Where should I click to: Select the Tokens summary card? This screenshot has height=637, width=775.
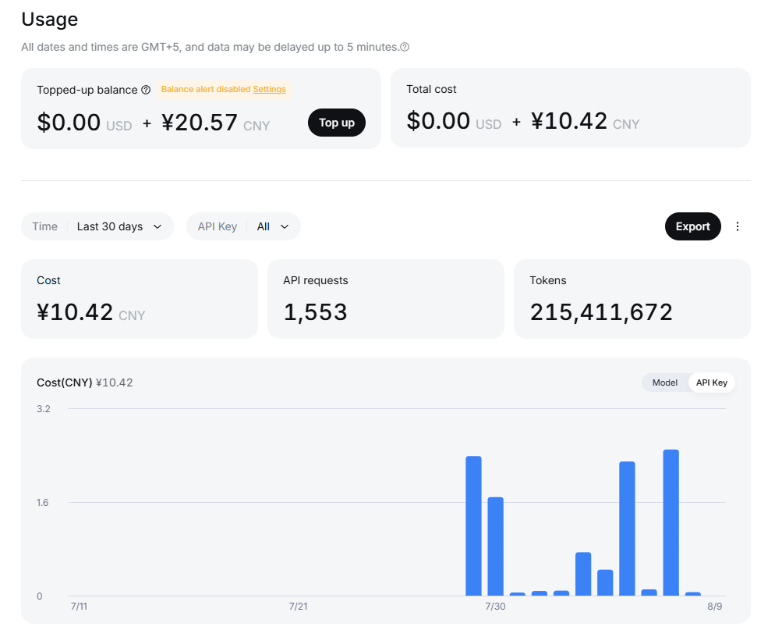tap(632, 299)
